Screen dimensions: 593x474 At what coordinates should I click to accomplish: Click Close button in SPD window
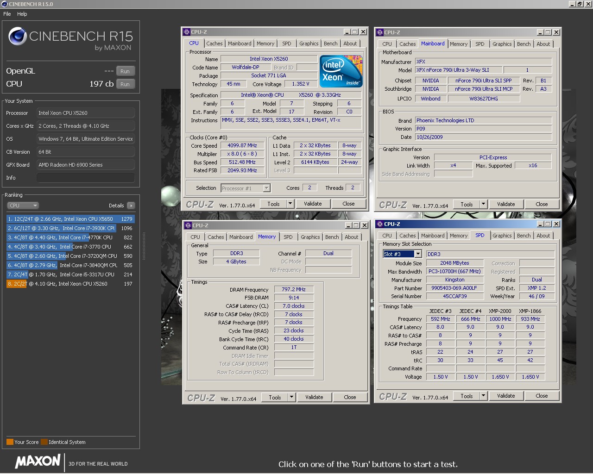542,396
